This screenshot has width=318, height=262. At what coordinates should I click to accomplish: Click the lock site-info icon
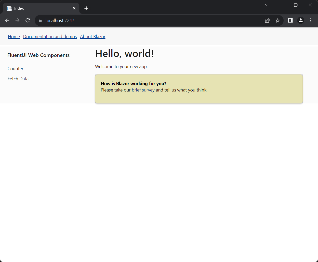coord(40,21)
